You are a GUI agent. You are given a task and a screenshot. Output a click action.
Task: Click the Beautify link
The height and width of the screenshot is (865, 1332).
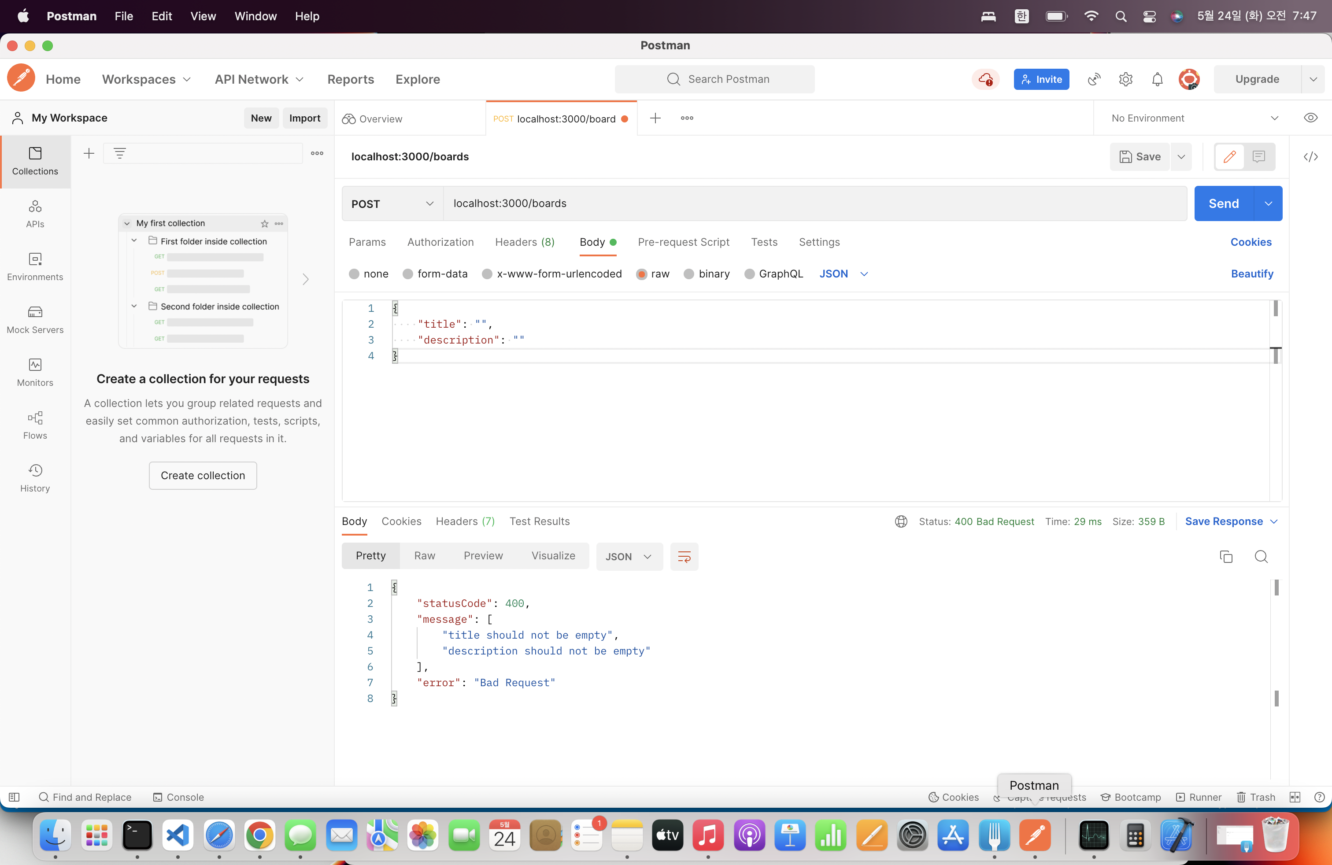[1251, 274]
